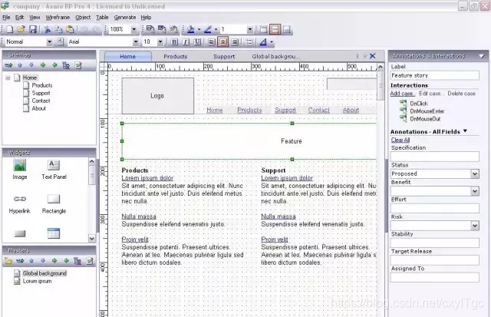The width and height of the screenshot is (491, 317).
Task: Click the Masters edit icon with pencil
Action: click(x=90, y=261)
